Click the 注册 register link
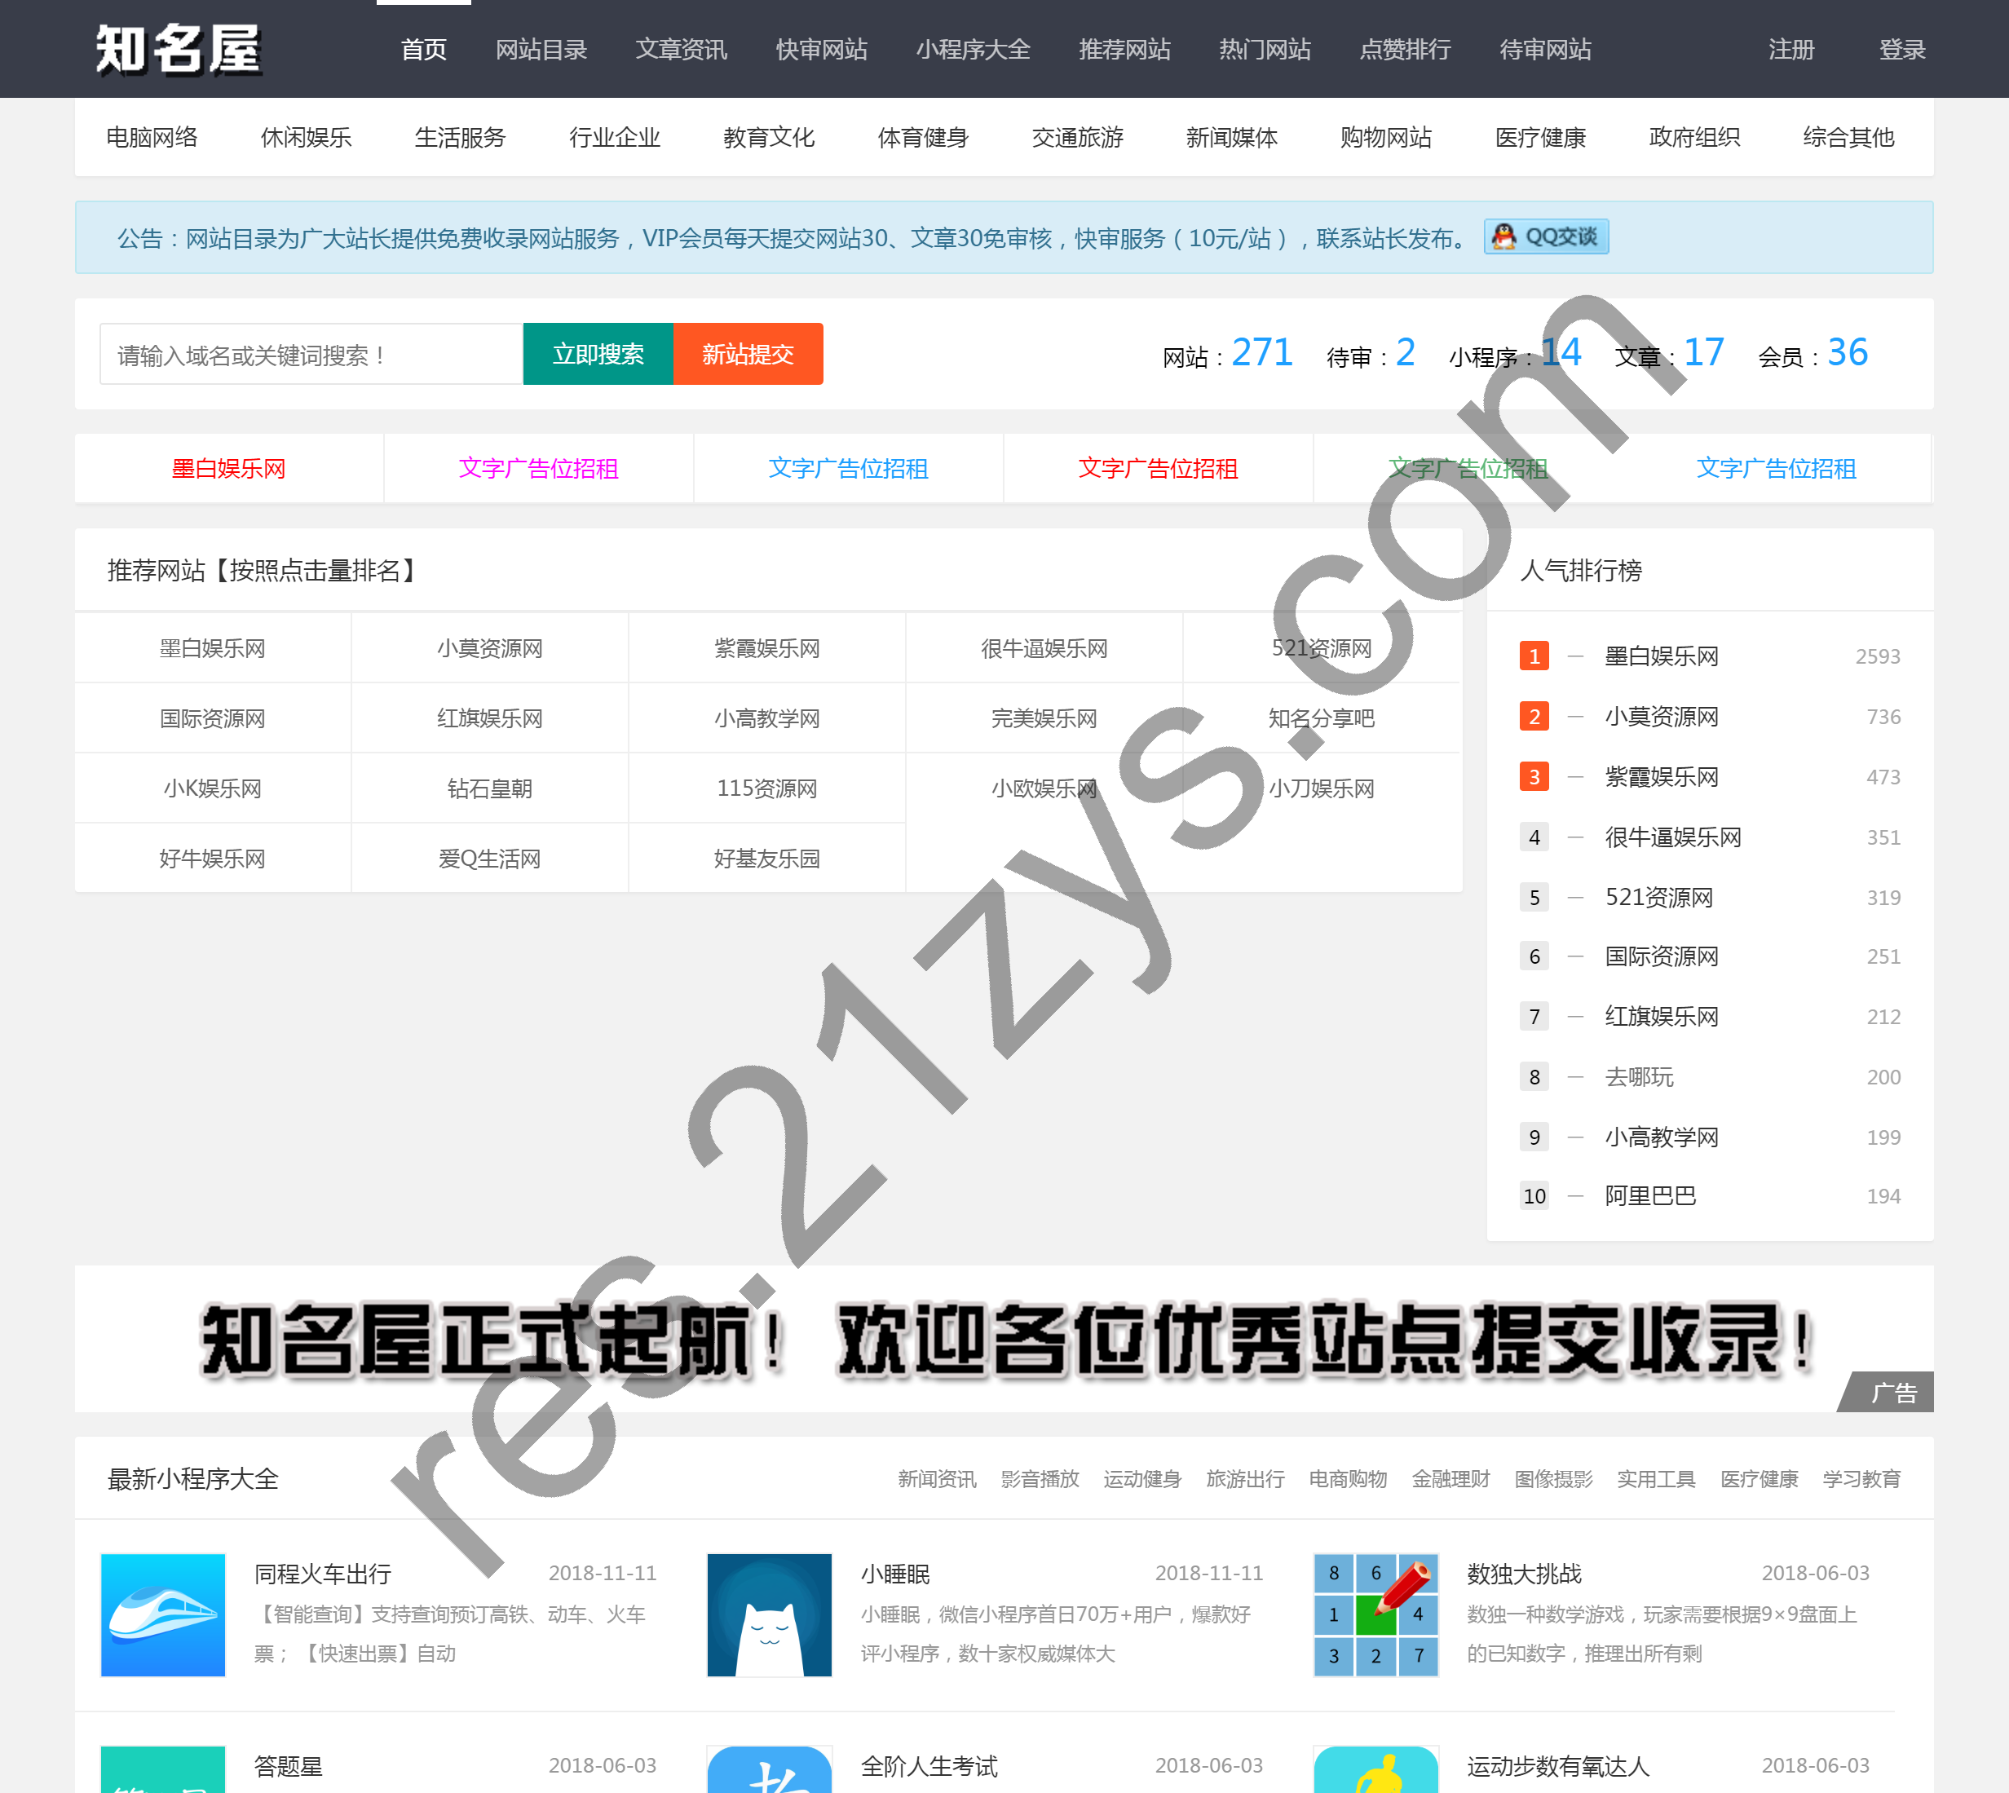Viewport: 2009px width, 1793px height. [x=1791, y=49]
